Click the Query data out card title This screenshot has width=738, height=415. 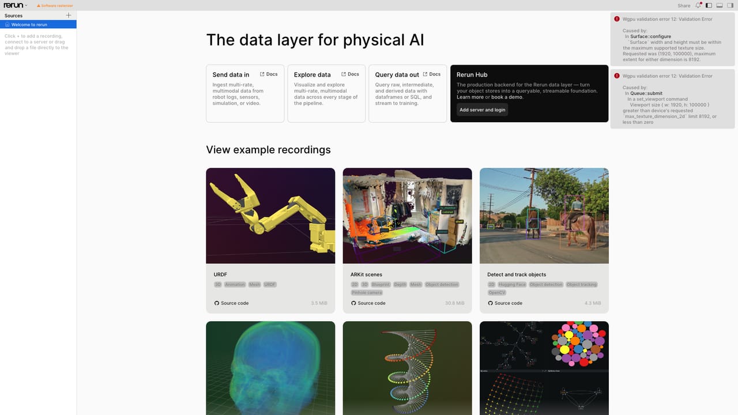397,75
